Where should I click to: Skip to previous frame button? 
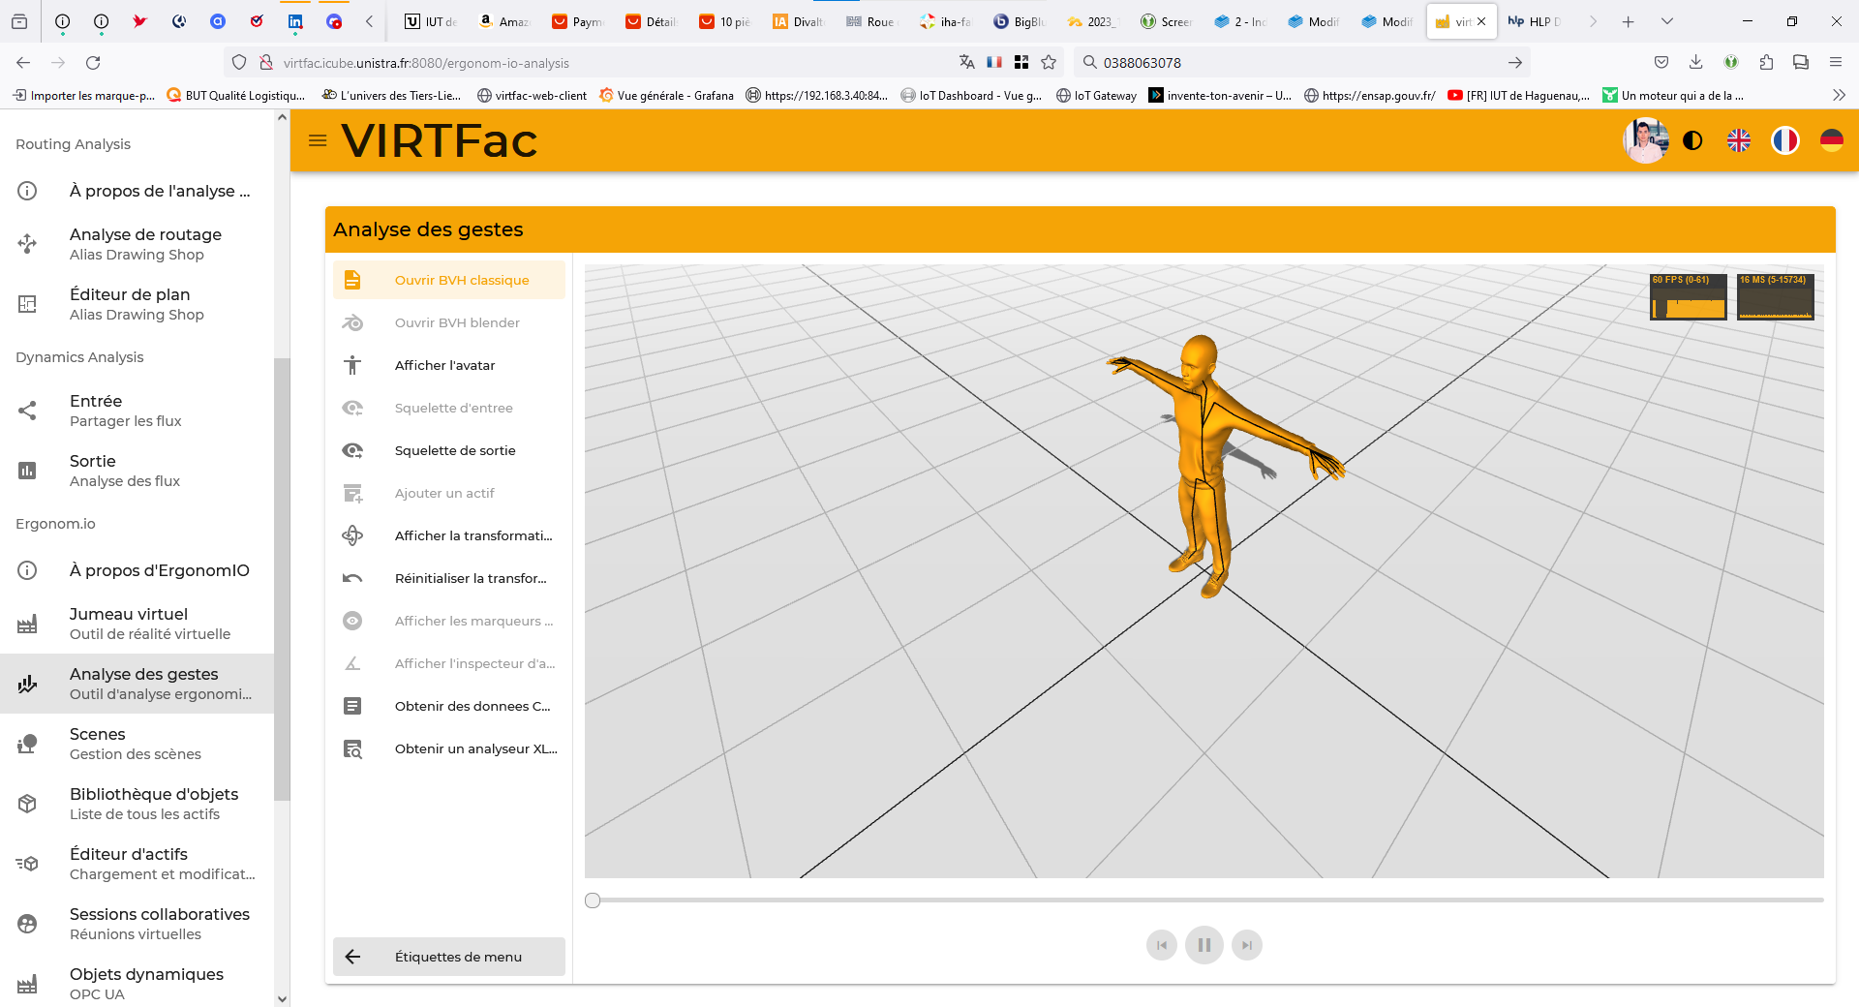point(1162,945)
